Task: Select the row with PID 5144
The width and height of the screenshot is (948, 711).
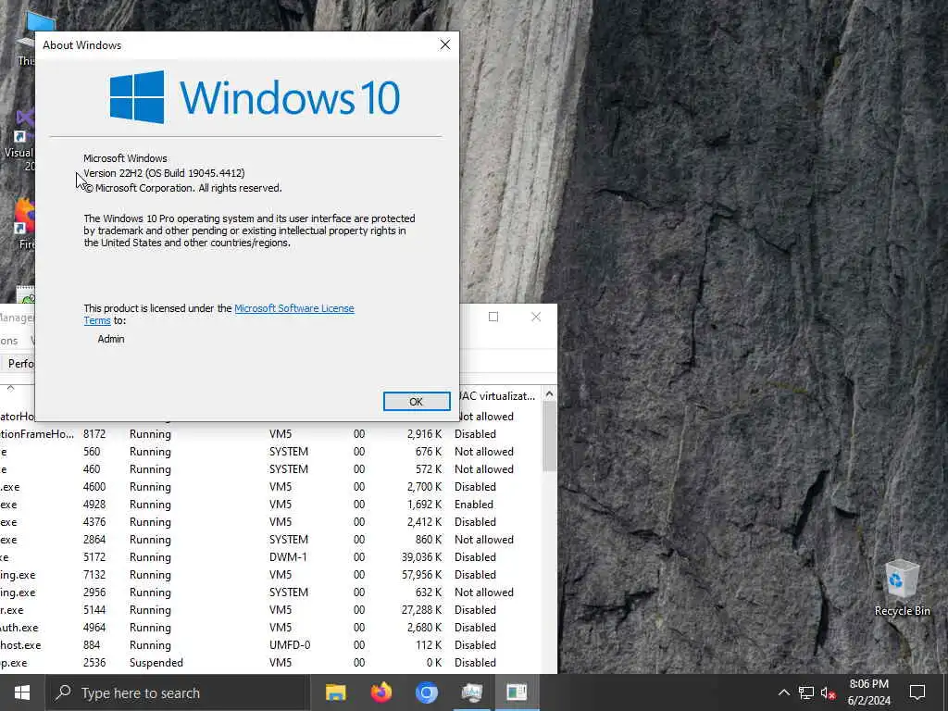Action: [271, 609]
